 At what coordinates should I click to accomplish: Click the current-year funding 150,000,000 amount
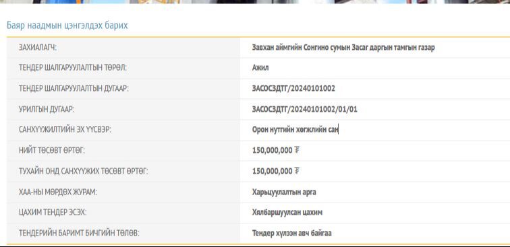pyautogui.click(x=273, y=171)
